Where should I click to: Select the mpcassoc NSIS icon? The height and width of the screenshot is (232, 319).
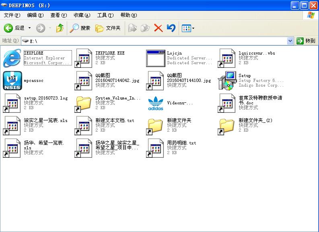pyautogui.click(x=12, y=81)
